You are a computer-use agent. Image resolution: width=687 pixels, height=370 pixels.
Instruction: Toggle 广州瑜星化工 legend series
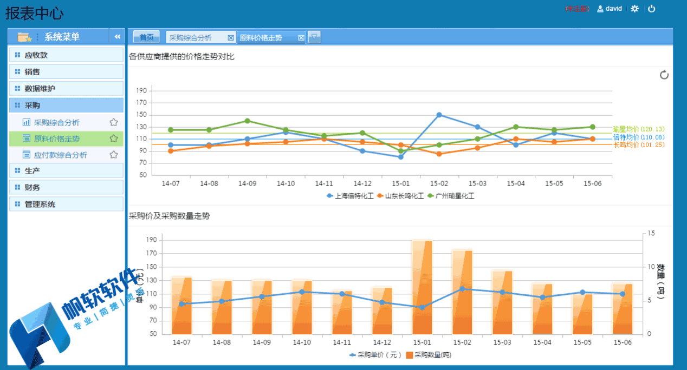[451, 196]
